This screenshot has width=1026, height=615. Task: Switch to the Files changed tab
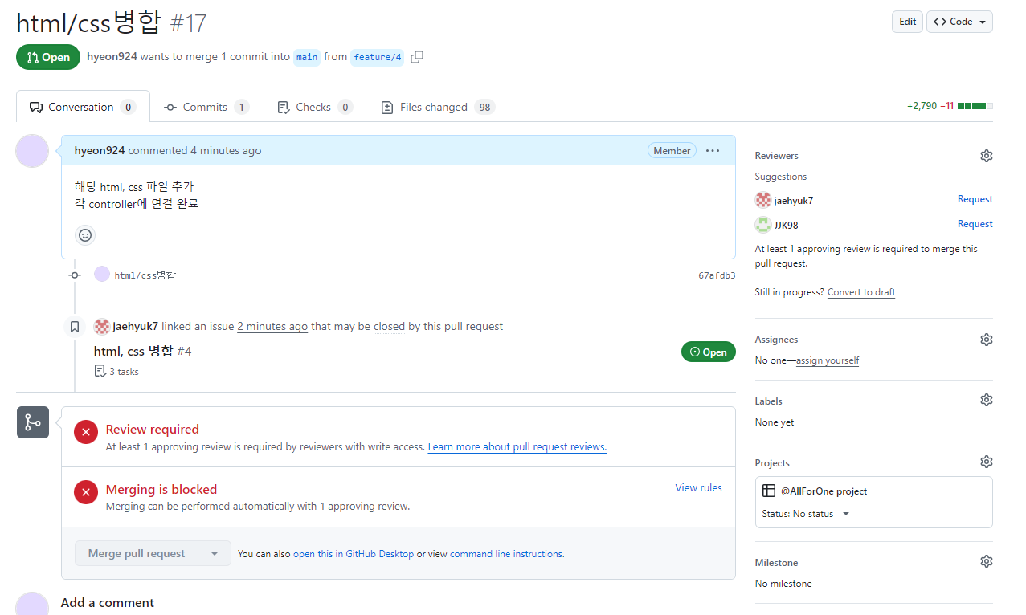coord(437,106)
